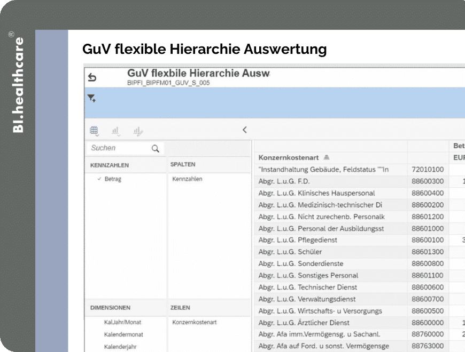Click cost code 72010100
Viewport: 465px width, 352px height.
pos(428,170)
